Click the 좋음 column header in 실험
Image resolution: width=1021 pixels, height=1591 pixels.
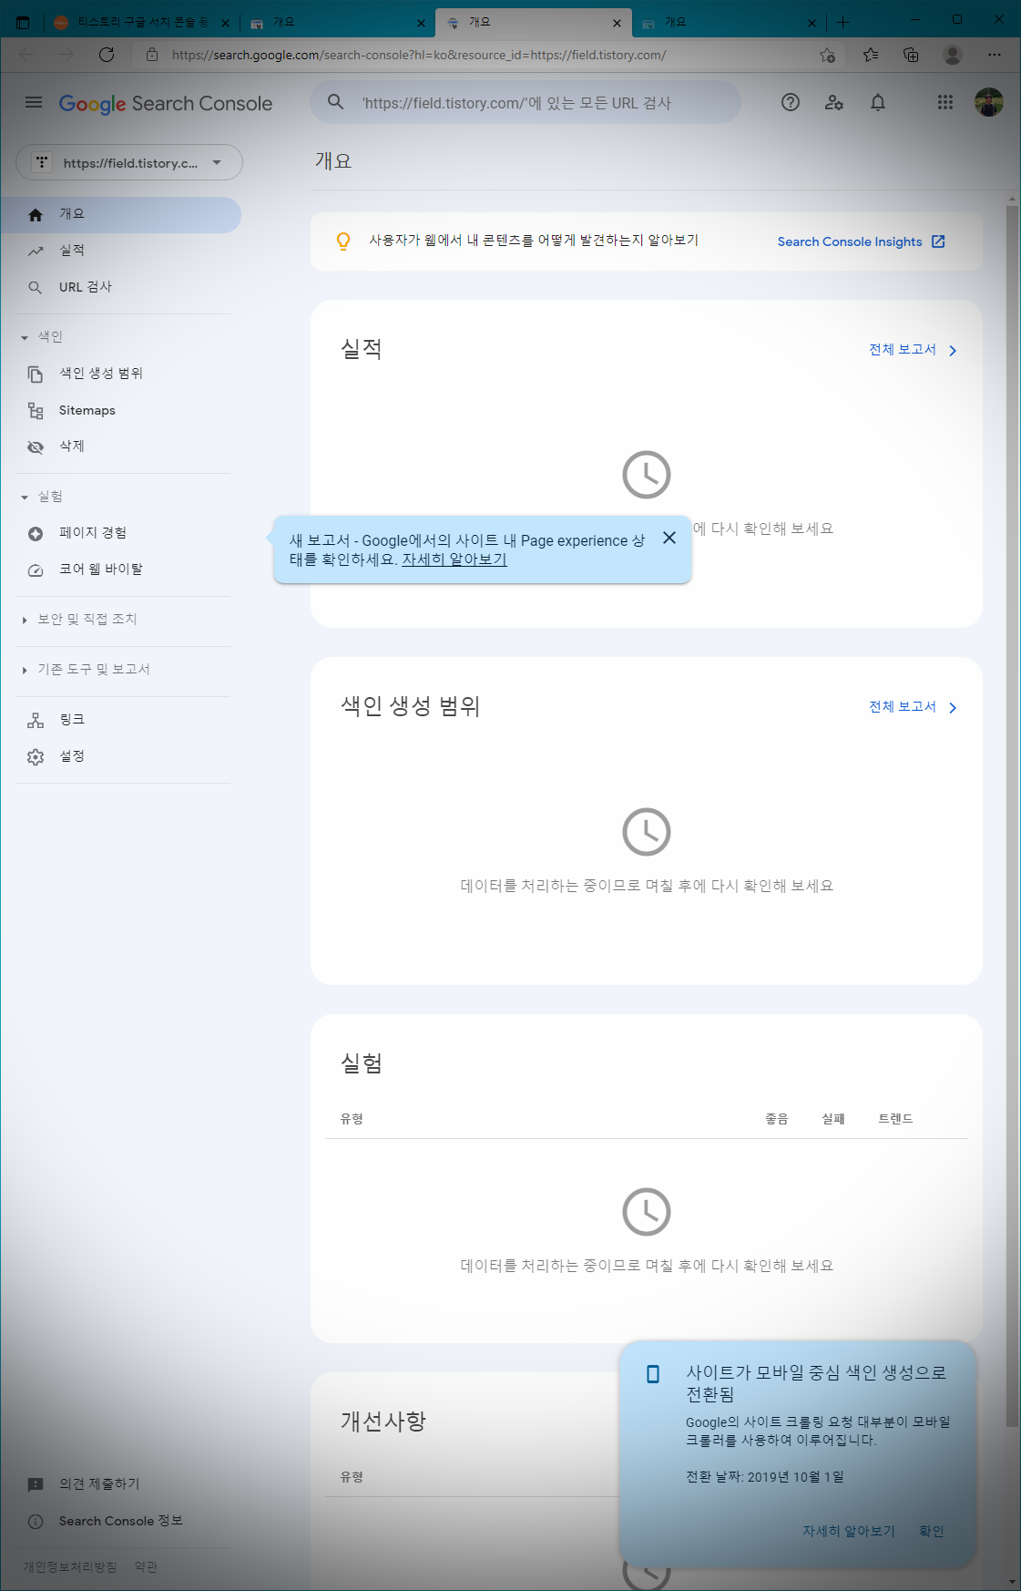click(x=777, y=1118)
